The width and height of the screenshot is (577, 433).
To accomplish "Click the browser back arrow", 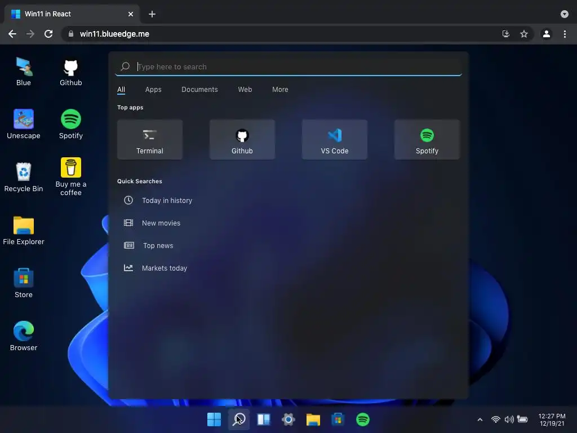I will [x=12, y=34].
